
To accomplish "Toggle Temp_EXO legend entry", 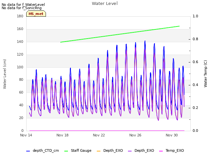I will pyautogui.click(x=171, y=150).
